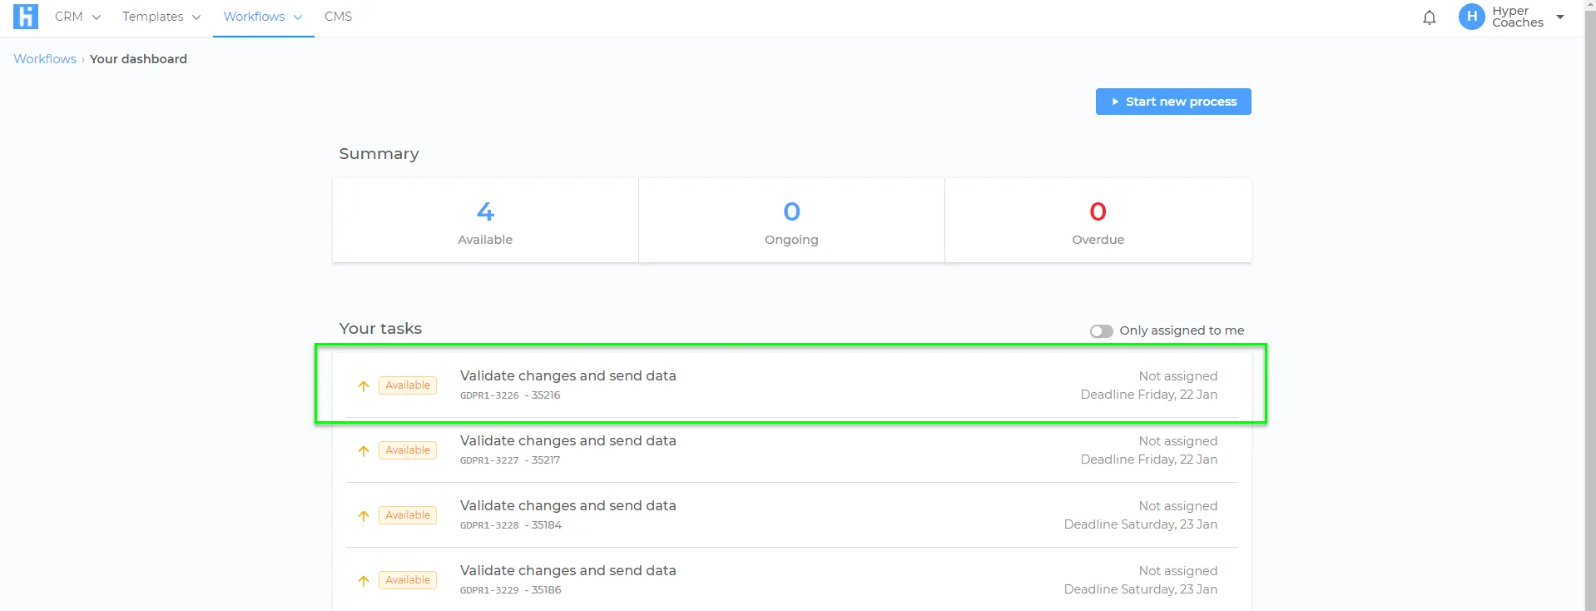Open the 0 Ongoing summary card
This screenshot has height=611, width=1596.
pyautogui.click(x=791, y=221)
